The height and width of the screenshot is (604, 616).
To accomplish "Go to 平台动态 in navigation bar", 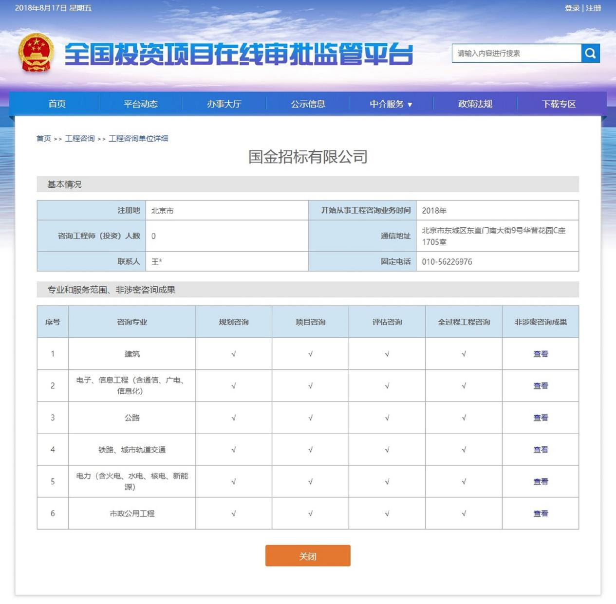I will [x=140, y=104].
